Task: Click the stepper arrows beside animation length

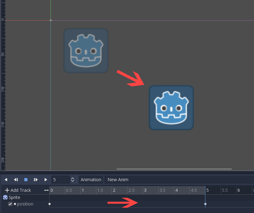Action: [72, 179]
